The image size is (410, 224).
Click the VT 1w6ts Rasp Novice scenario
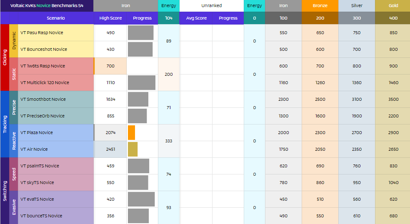56,66
